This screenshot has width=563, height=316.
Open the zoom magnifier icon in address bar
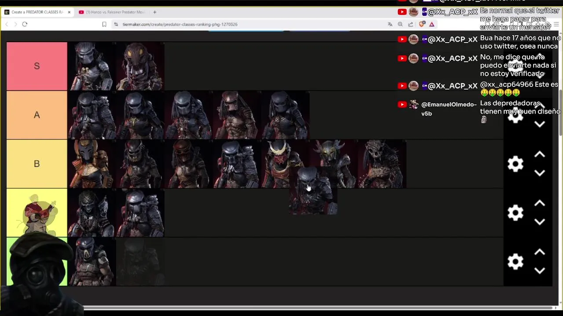click(400, 24)
